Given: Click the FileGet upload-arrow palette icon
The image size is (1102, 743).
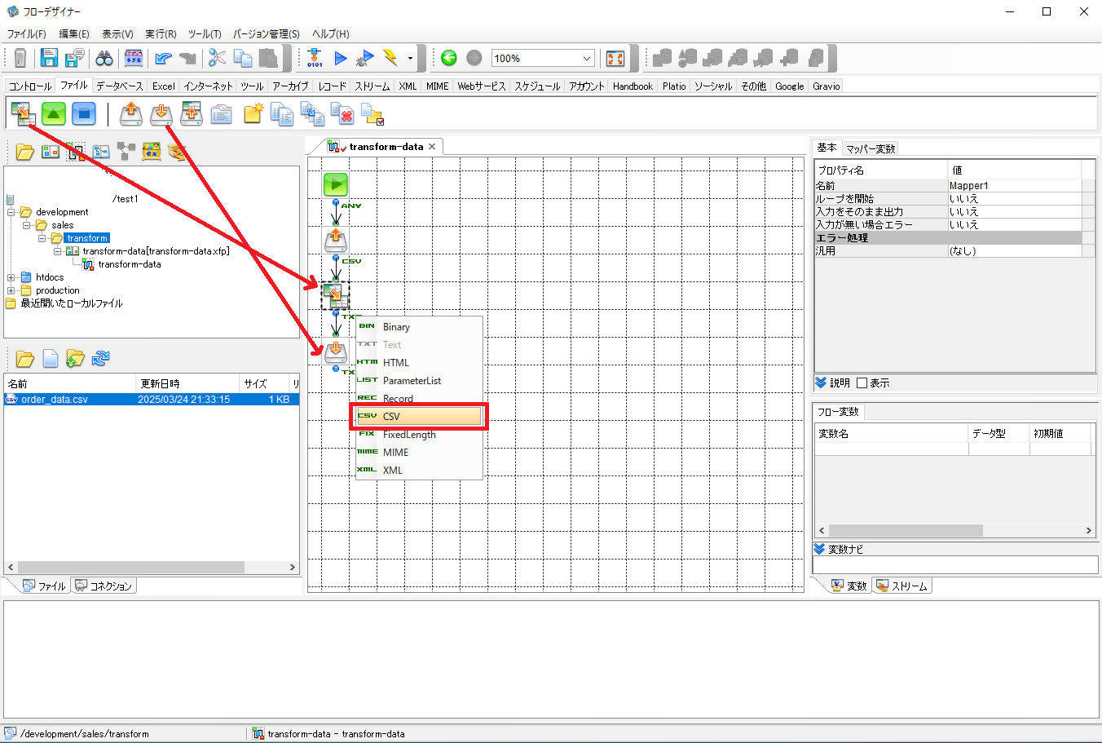Looking at the screenshot, I should tap(130, 113).
